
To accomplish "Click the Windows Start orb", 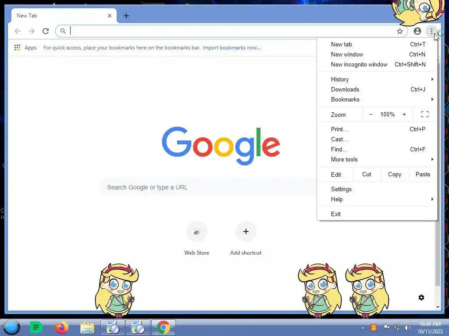I will (x=11, y=327).
